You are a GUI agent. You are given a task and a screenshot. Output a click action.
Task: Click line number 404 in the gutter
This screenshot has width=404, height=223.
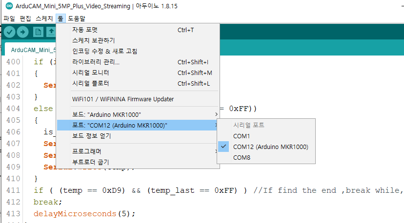point(13,109)
